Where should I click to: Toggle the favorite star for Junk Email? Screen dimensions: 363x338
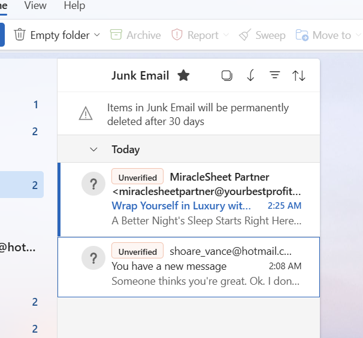(183, 75)
